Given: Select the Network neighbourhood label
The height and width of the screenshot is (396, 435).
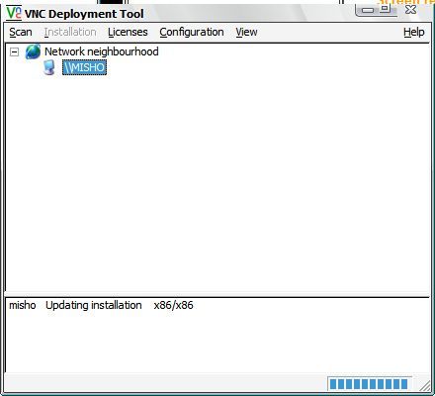Looking at the screenshot, I should coord(102,51).
